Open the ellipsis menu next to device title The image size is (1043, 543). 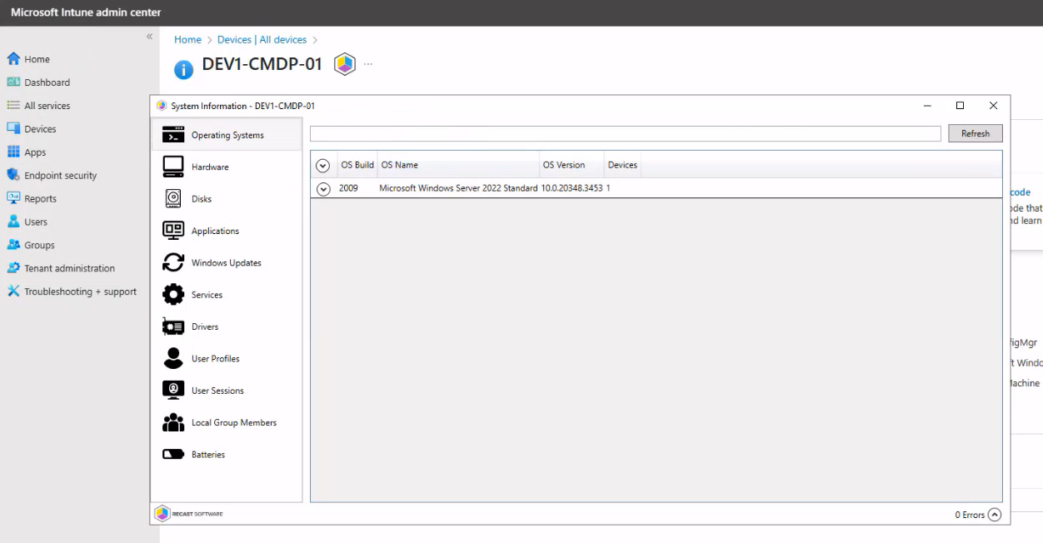point(368,64)
